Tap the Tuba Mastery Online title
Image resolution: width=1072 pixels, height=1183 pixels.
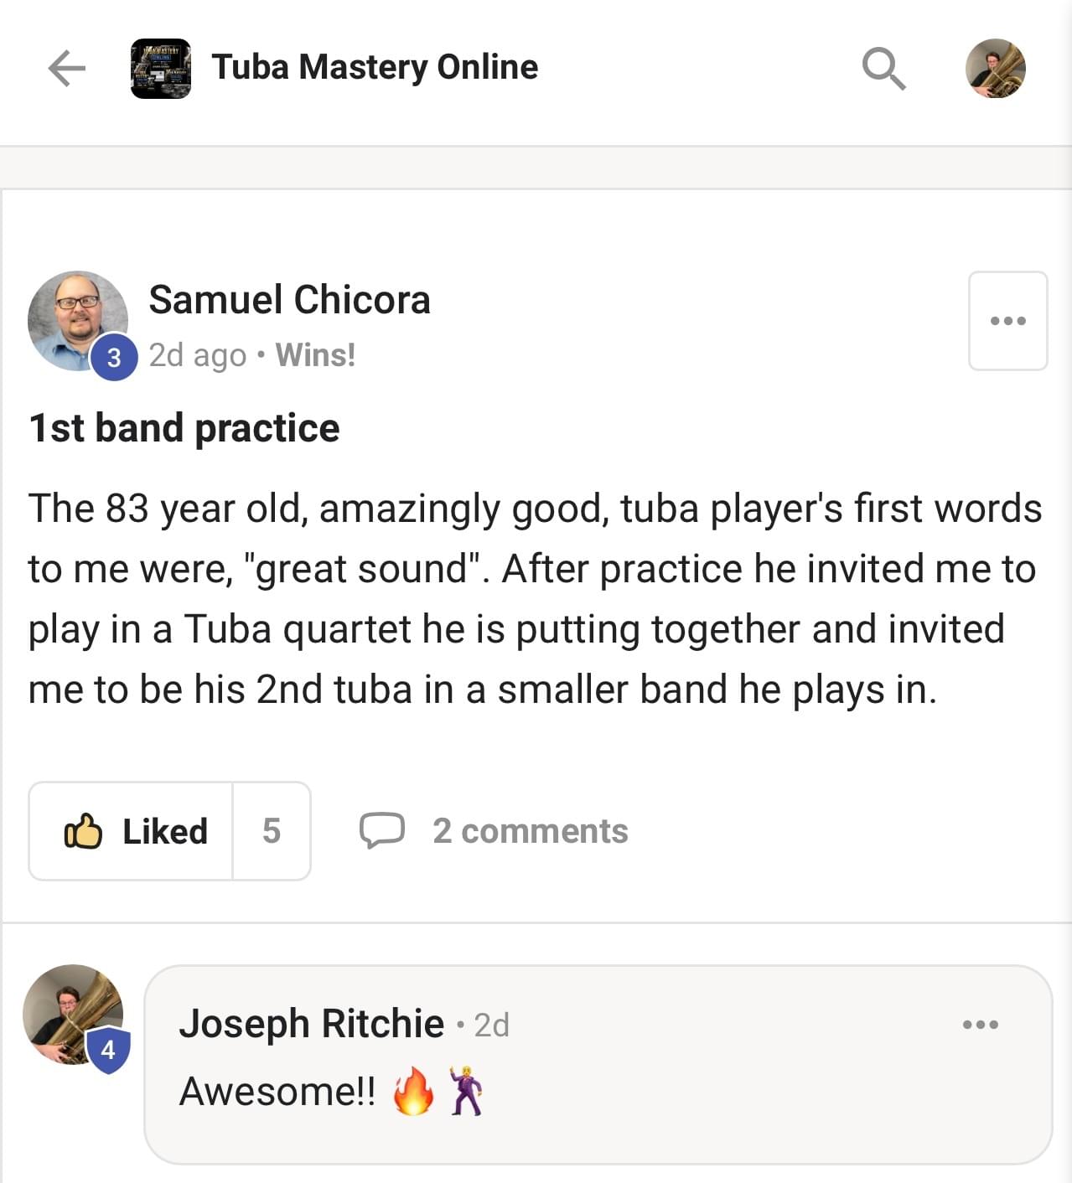(x=375, y=67)
